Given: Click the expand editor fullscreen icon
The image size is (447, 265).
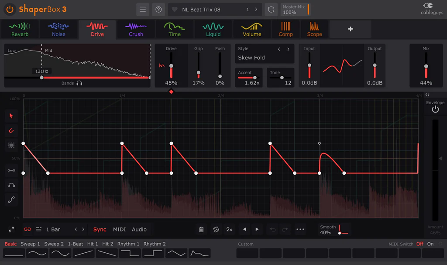Looking at the screenshot, I should 11,229.
